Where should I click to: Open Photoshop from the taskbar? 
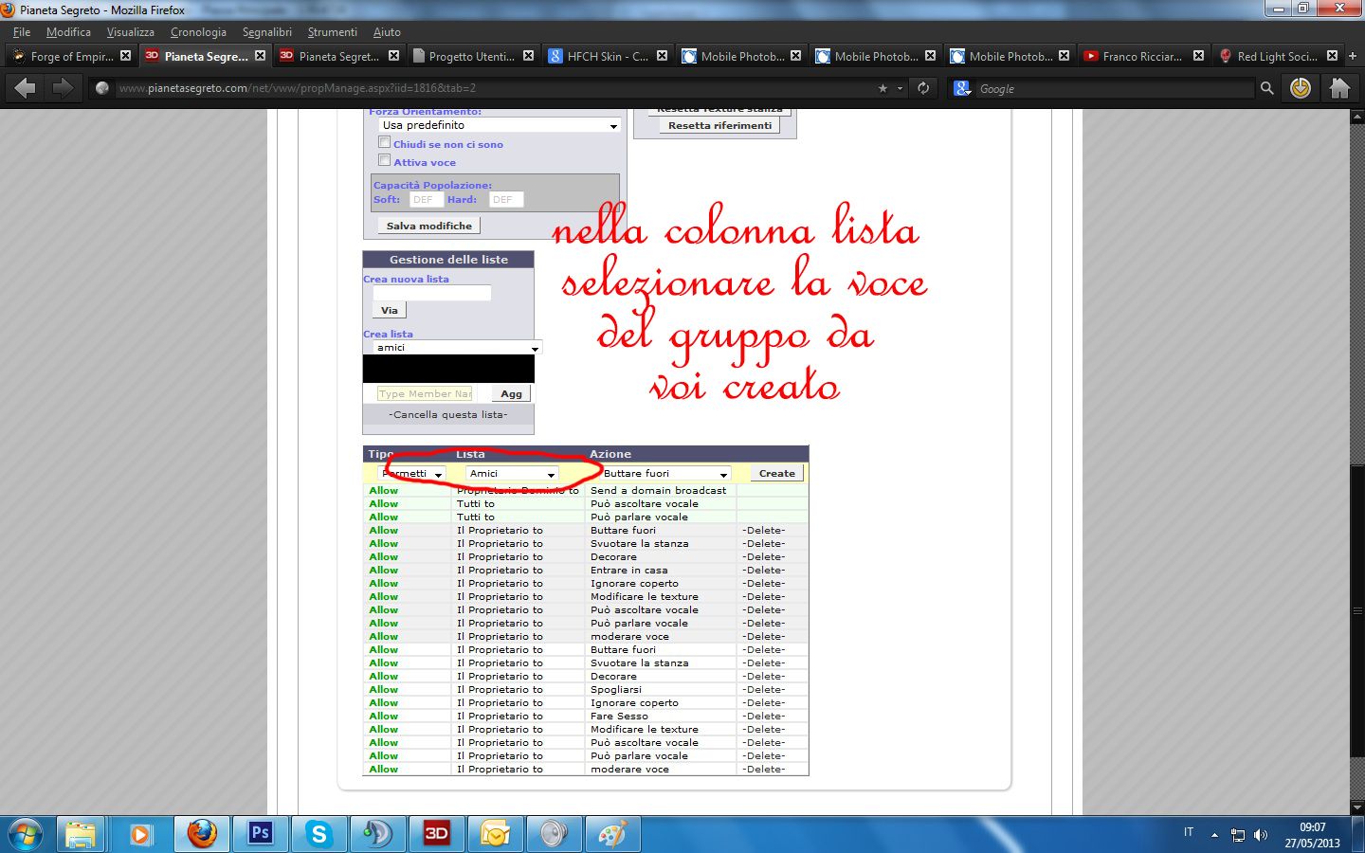point(260,834)
